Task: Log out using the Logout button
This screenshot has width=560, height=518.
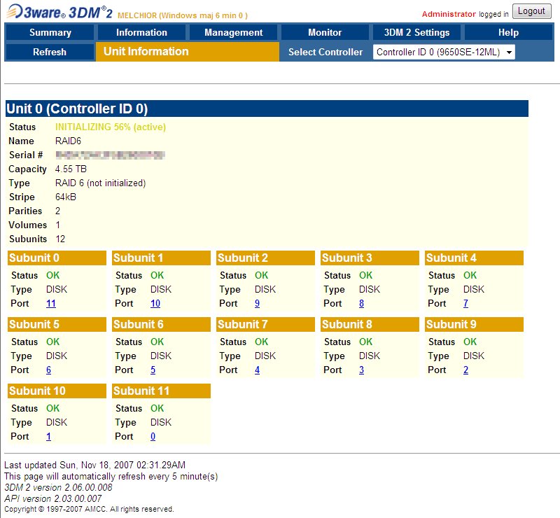Action: pos(531,11)
